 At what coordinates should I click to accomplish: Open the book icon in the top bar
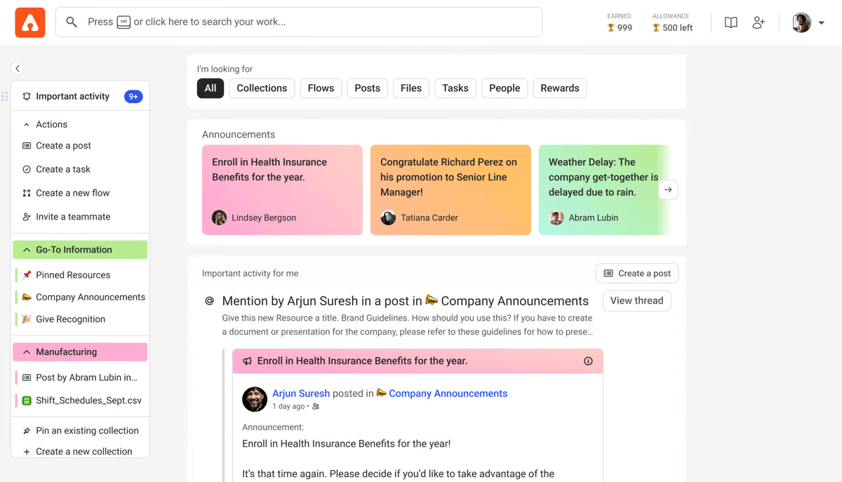click(x=730, y=22)
